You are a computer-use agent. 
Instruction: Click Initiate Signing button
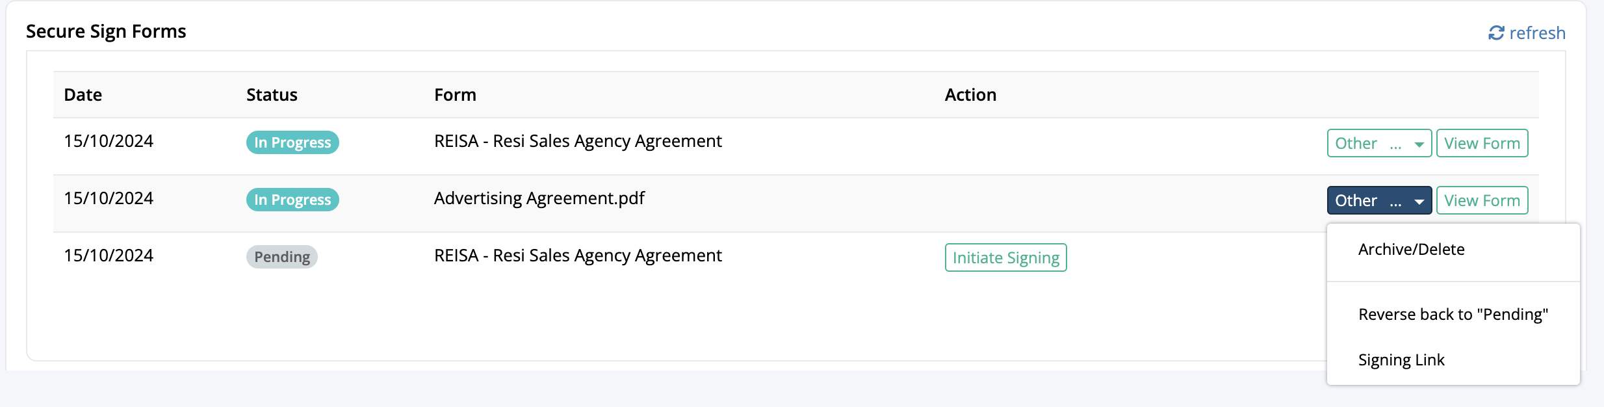click(1005, 257)
